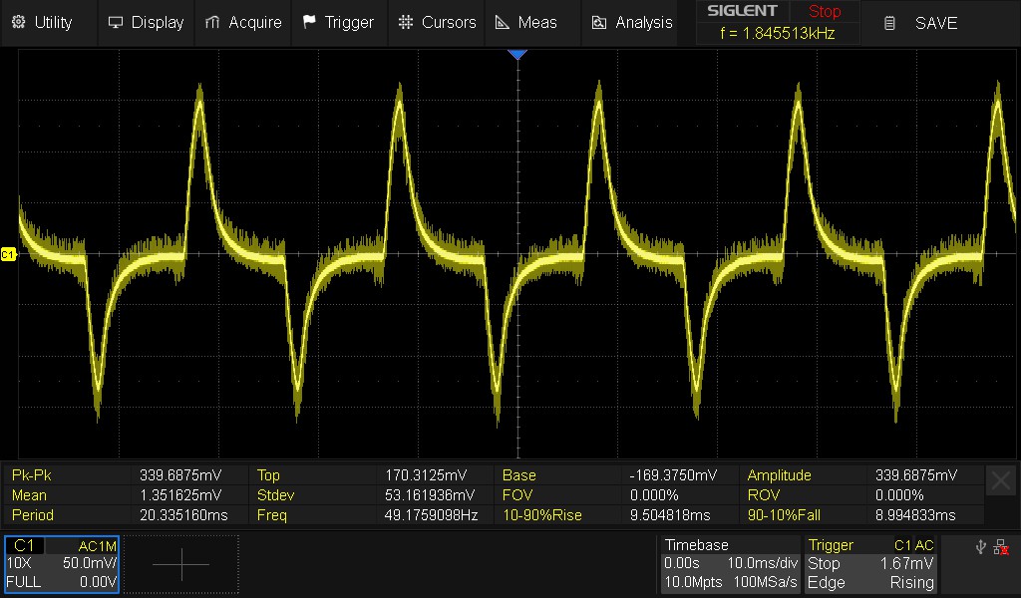Select the Period measurement value 20.335160ms
Viewport: 1021px width, 598px height.
[x=183, y=515]
